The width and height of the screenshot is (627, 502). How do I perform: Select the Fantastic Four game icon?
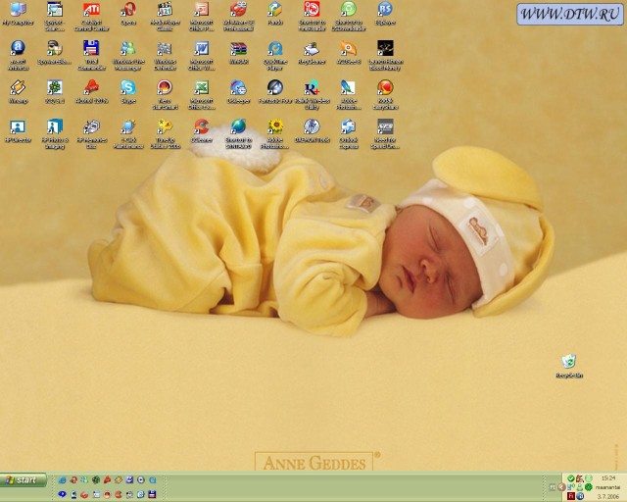[x=275, y=91]
